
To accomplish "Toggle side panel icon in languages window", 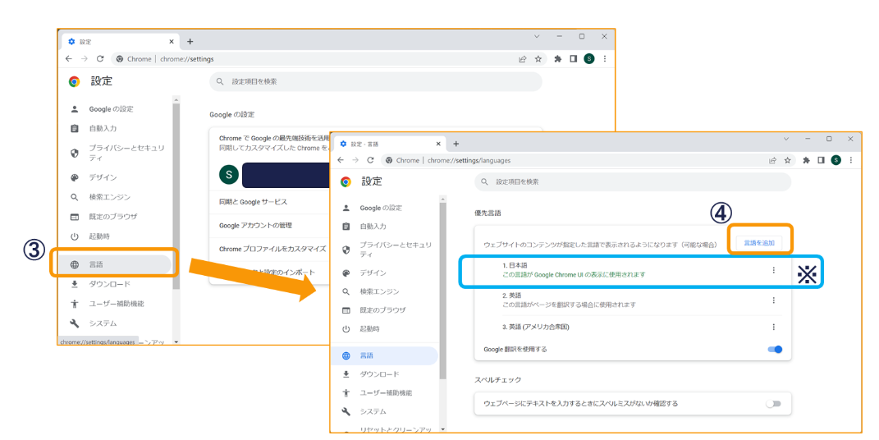I will 822,160.
